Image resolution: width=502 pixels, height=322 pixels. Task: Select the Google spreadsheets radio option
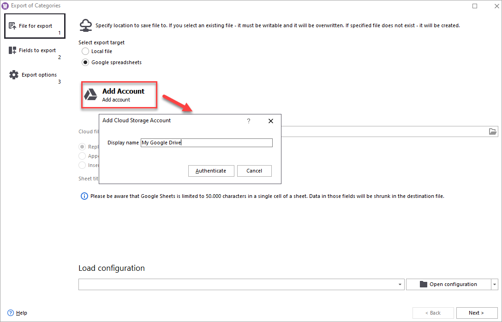(x=85, y=62)
